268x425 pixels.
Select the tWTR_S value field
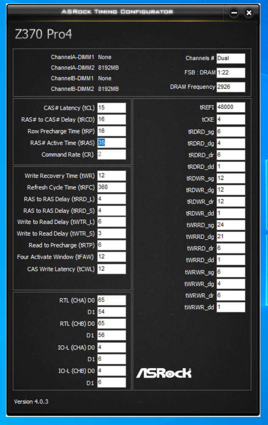click(x=112, y=233)
